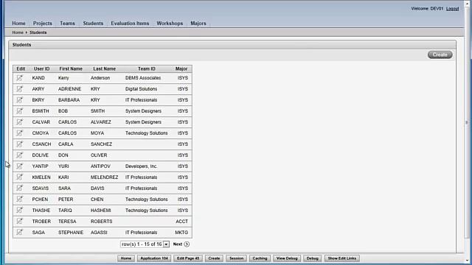Screen dimensions: 472x265
Task: Click Edit Page 45 button
Action: [188, 258]
